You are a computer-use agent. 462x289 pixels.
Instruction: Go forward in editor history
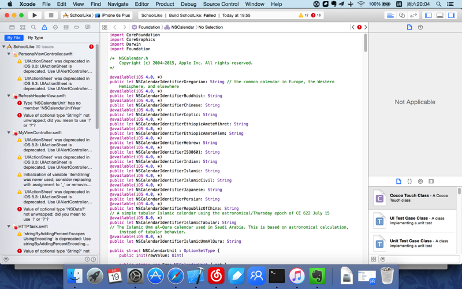[124, 27]
